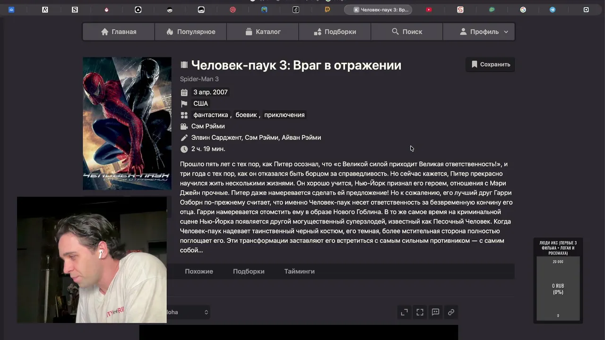
Task: Click the country label США
Action: pos(201,103)
